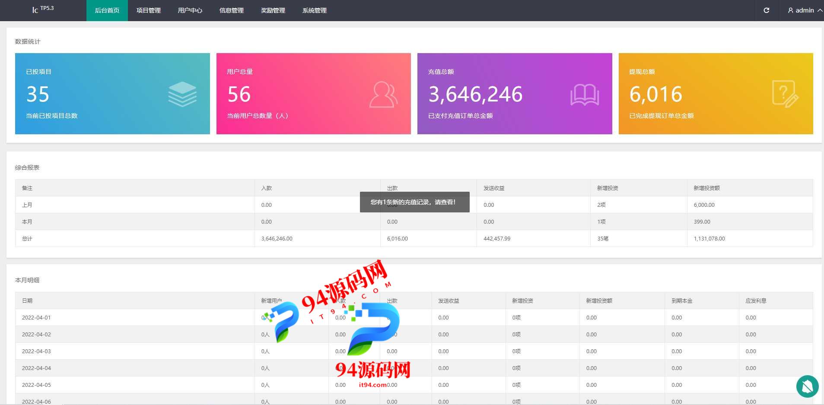Click the open book icon on purple card
The height and width of the screenshot is (405, 824).
click(584, 95)
